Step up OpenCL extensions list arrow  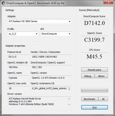click(69, 88)
